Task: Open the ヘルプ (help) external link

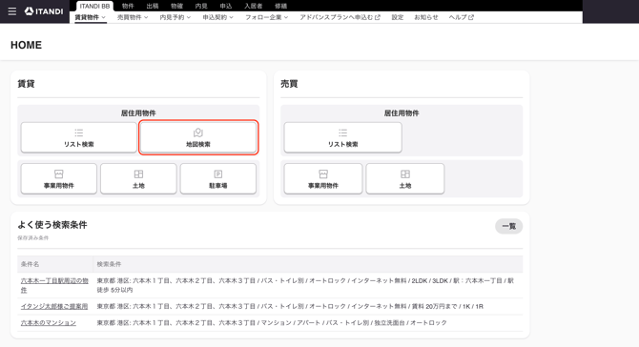Action: [x=462, y=17]
